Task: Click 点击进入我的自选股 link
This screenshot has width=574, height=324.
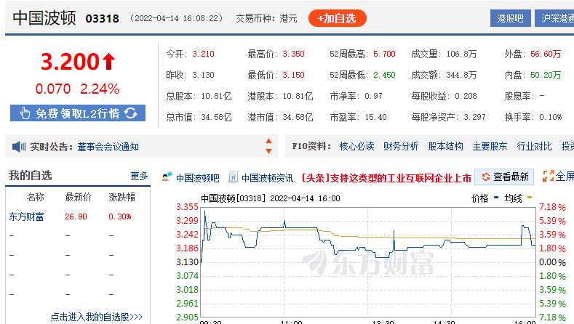Action: point(96,317)
